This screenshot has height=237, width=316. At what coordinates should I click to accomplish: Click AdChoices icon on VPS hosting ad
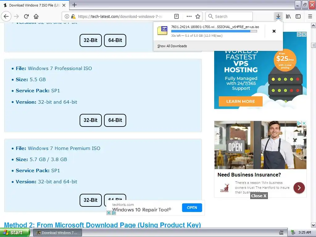point(300,35)
